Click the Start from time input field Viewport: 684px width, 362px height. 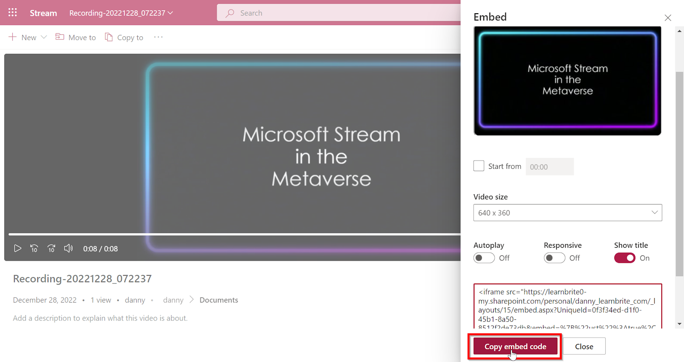[550, 167]
